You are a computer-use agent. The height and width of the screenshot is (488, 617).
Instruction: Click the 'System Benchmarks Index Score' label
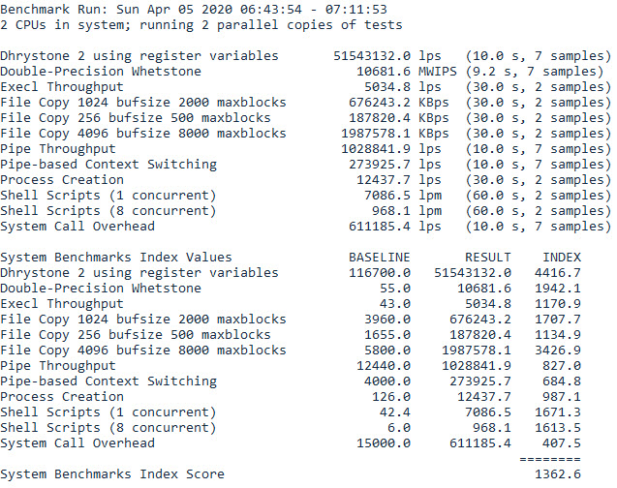[112, 474]
